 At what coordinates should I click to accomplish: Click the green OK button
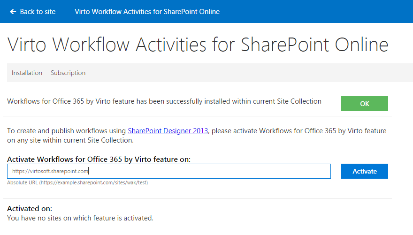(365, 104)
